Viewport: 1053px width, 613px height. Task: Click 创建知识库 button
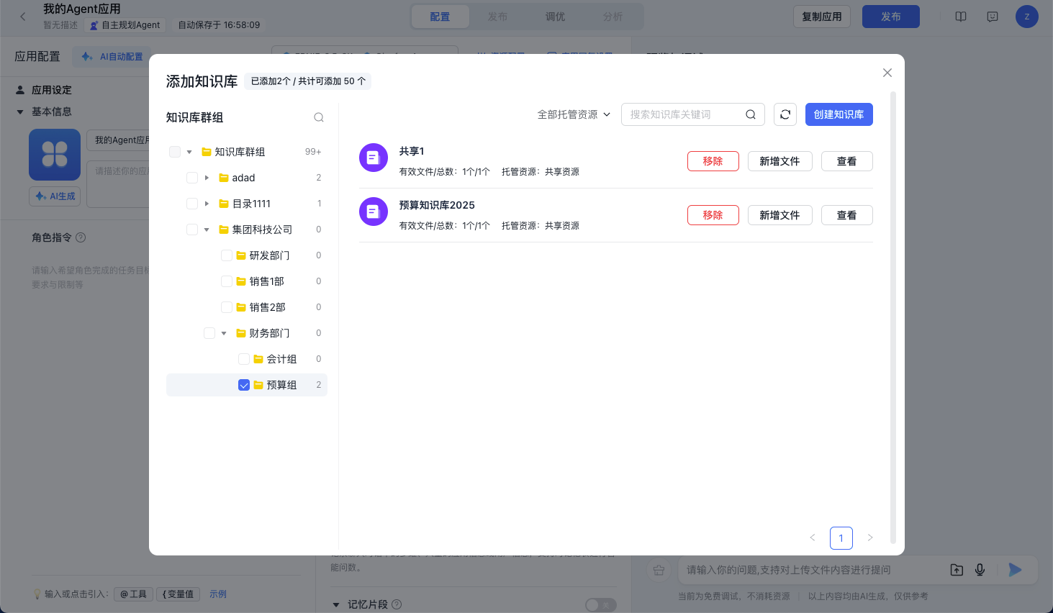coord(839,114)
